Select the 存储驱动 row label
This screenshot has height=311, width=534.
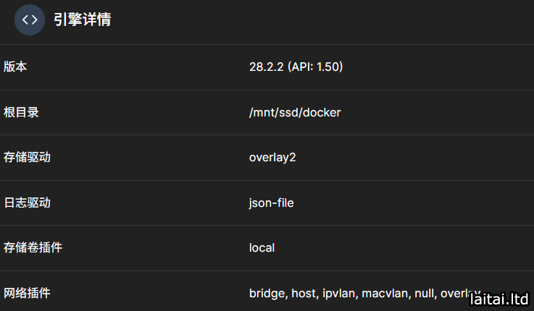point(27,158)
